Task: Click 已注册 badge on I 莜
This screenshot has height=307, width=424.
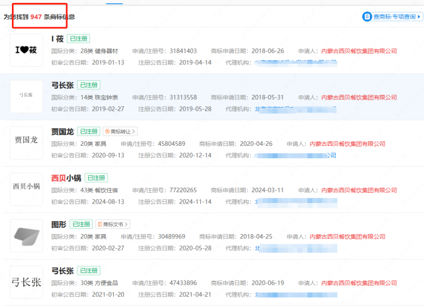Action: point(79,38)
